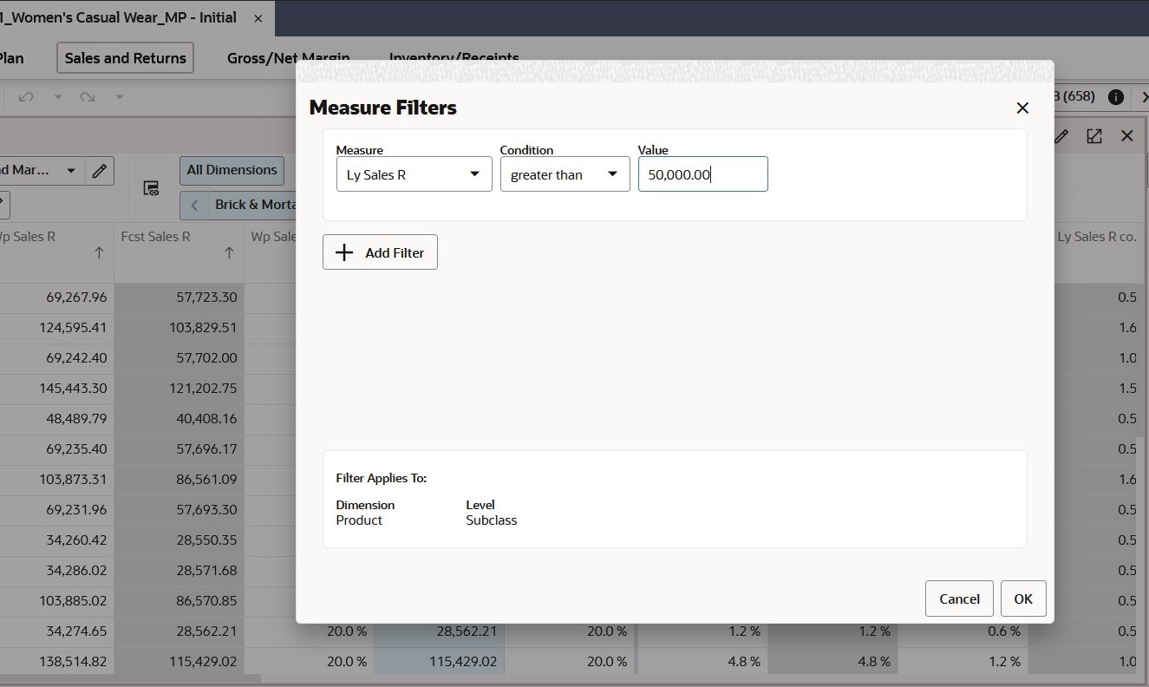Add another filter with Add Filter button
This screenshot has height=687, width=1149.
(380, 252)
